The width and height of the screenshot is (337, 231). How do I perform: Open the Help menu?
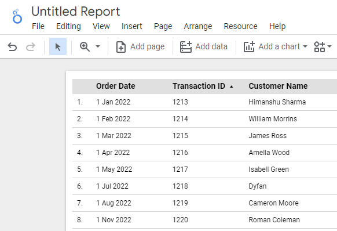277,26
